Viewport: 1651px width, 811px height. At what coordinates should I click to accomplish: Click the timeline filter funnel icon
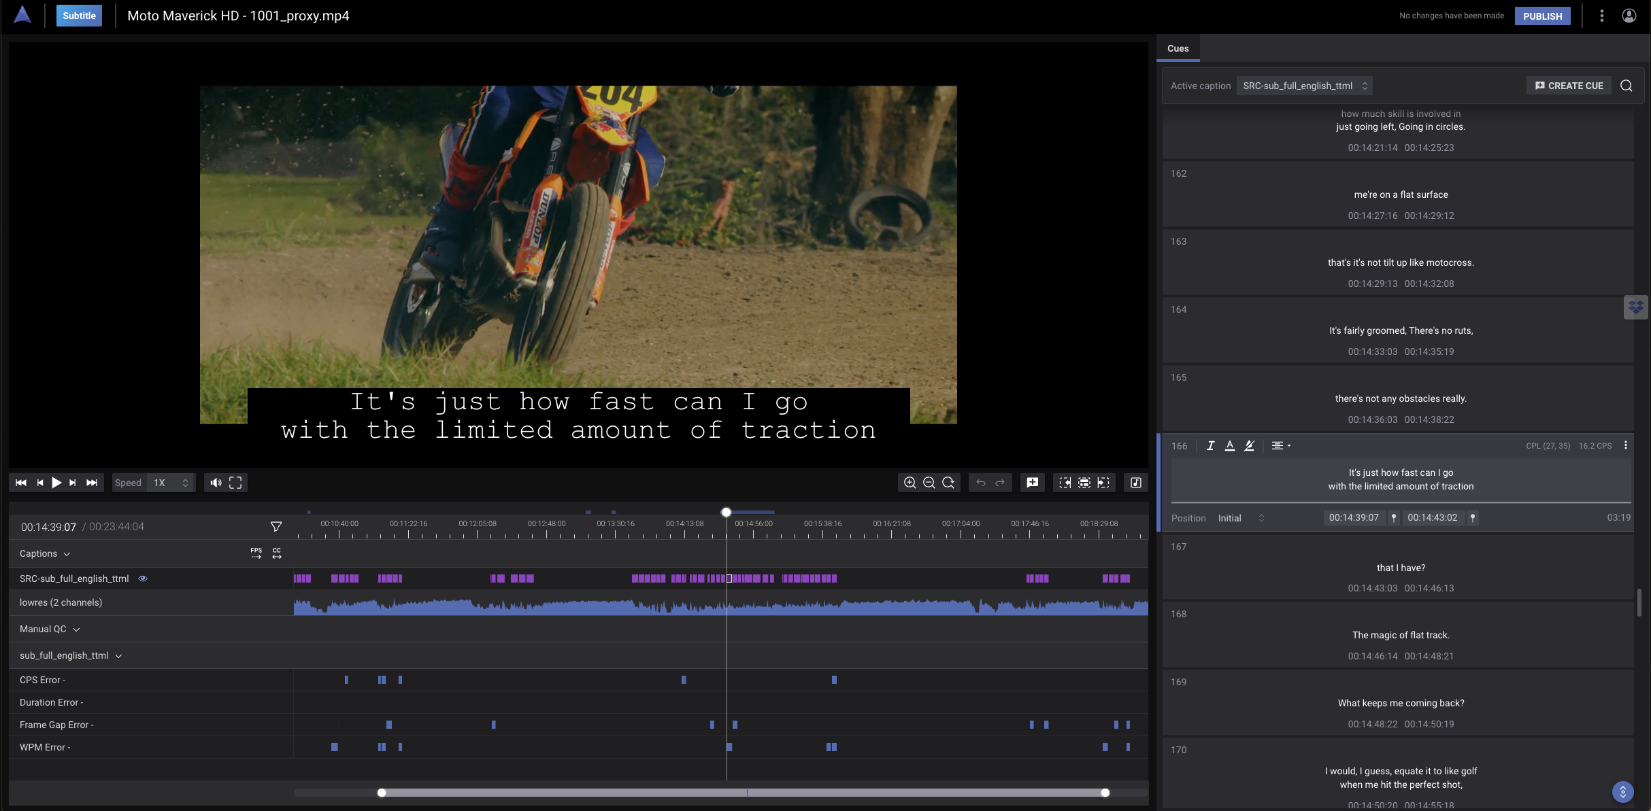(x=276, y=527)
